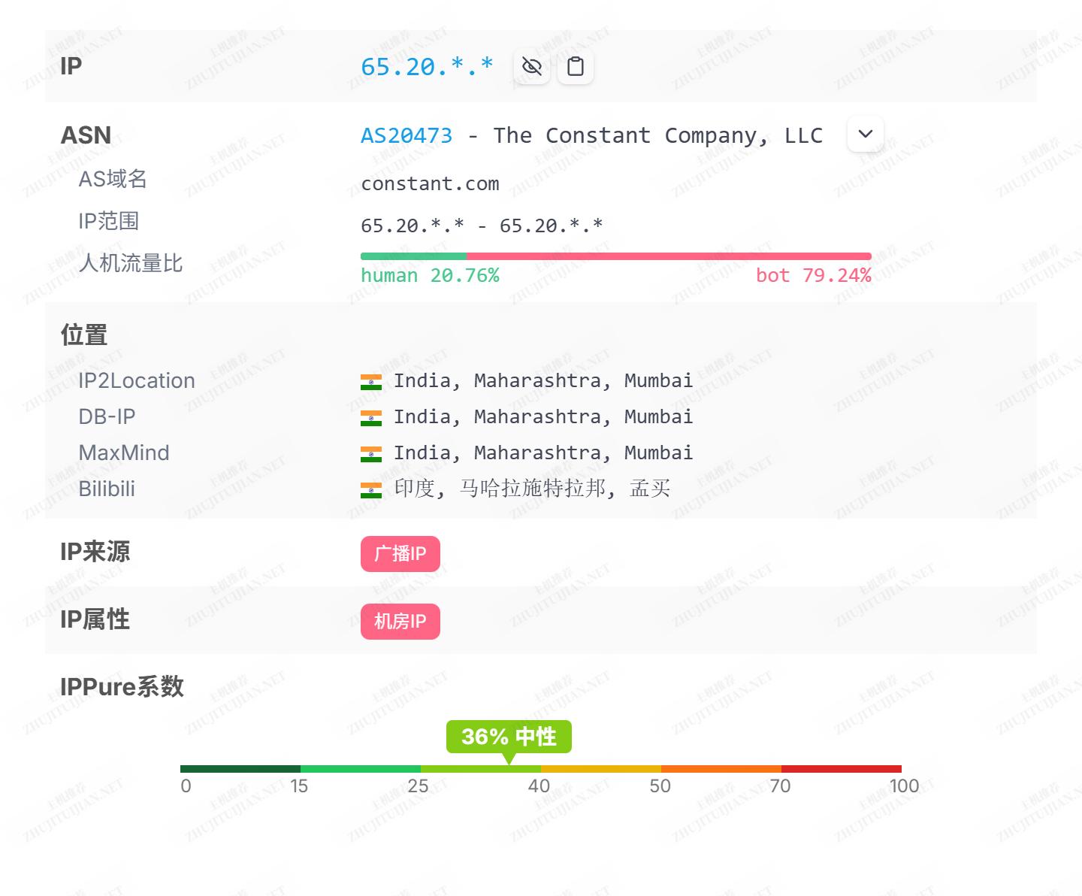The height and width of the screenshot is (896, 1082).
Task: Click the human 20.76% label
Action: [x=430, y=276]
